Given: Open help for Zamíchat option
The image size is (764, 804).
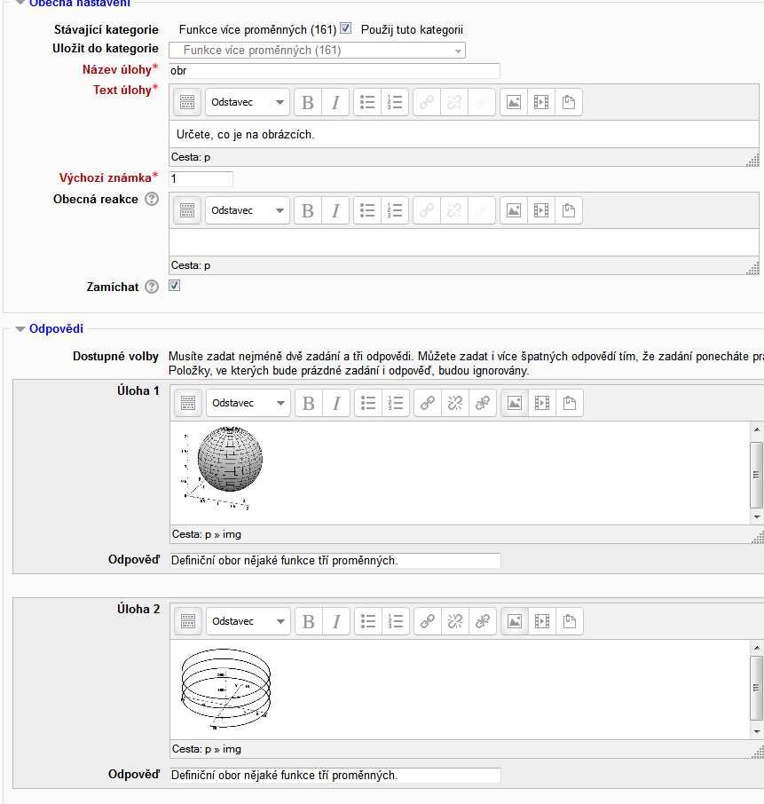Looking at the screenshot, I should (152, 287).
